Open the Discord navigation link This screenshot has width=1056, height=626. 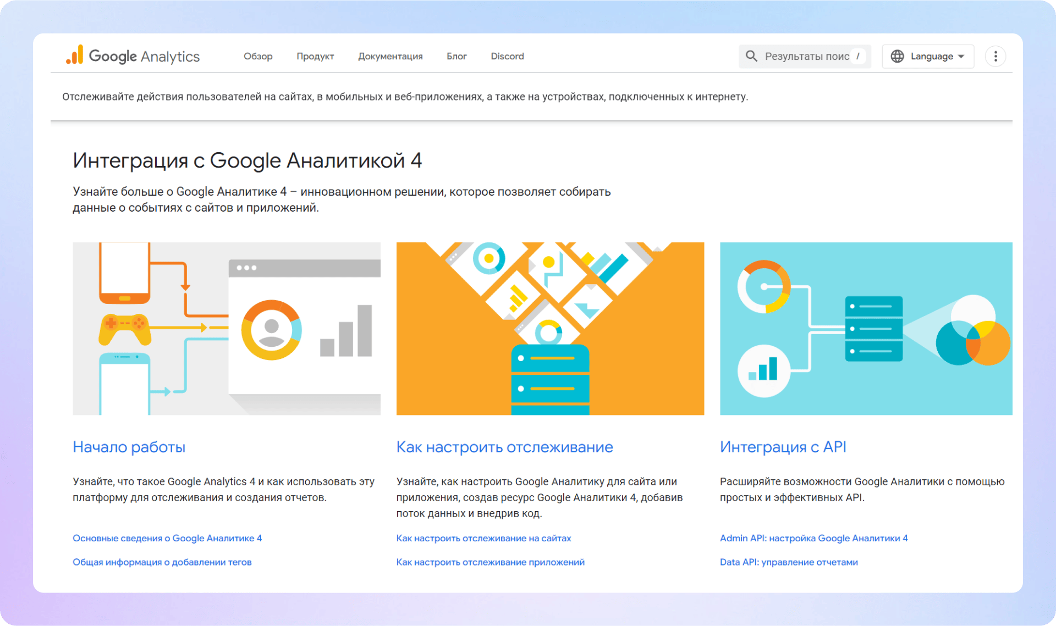507,56
